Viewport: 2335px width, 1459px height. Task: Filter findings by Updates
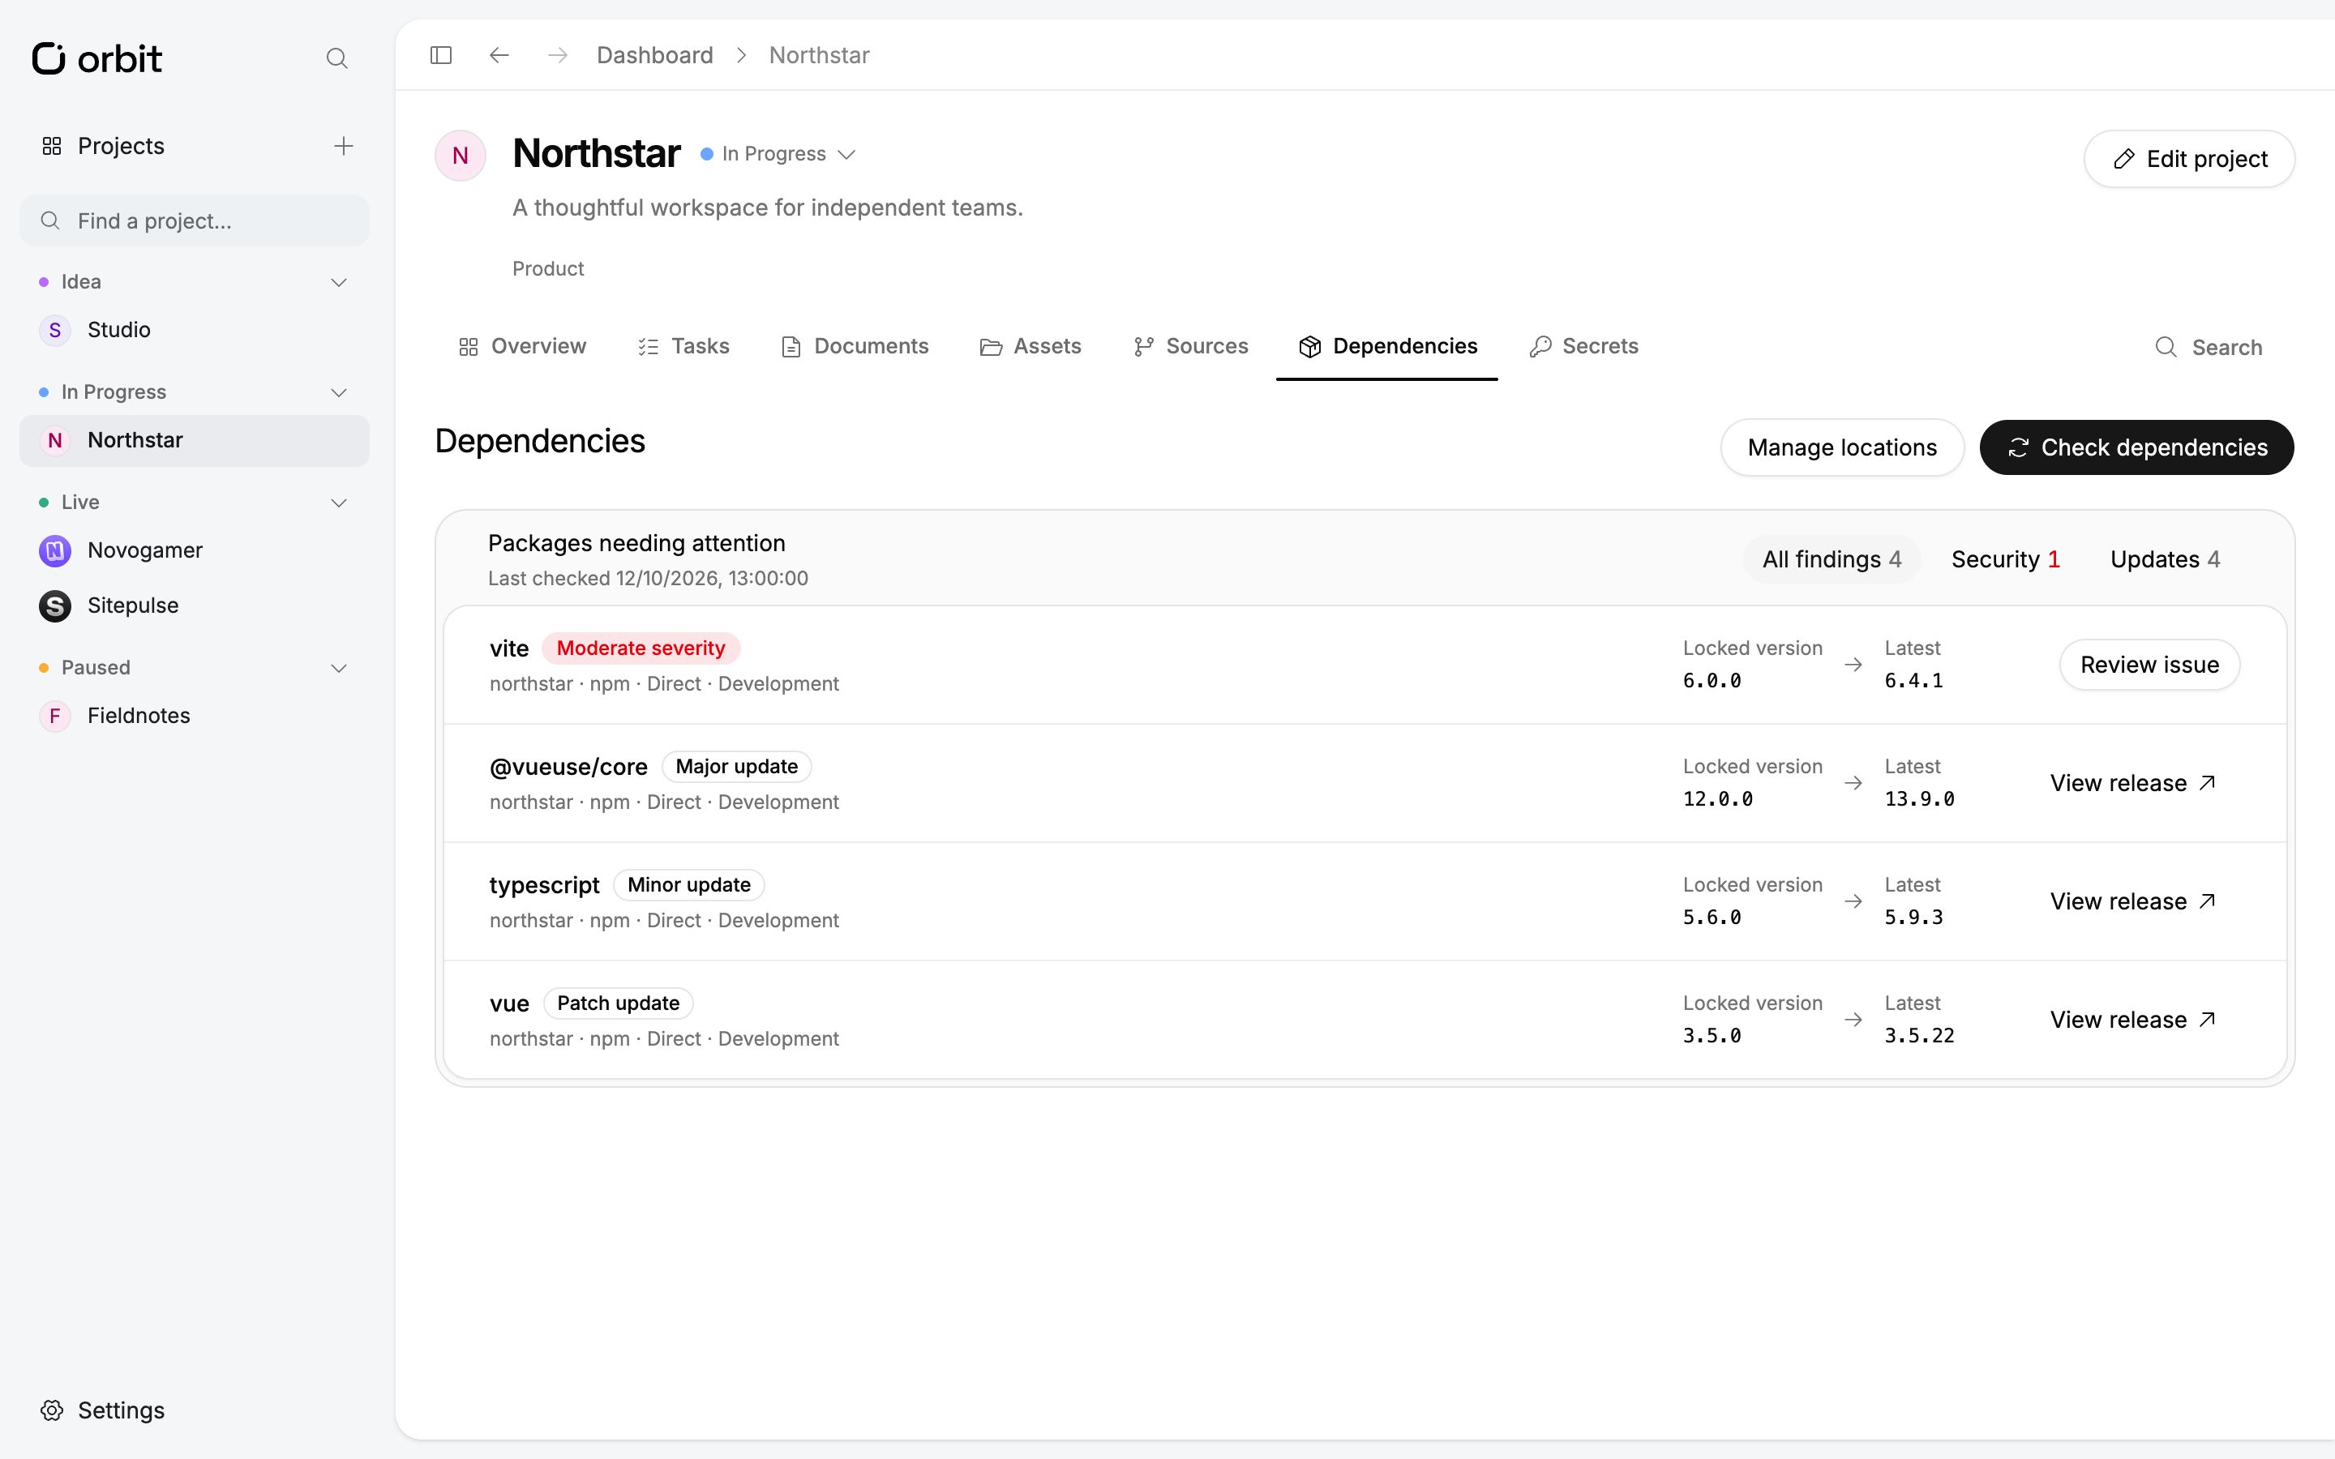(2164, 559)
